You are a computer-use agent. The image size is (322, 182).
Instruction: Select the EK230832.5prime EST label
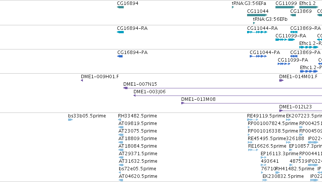coord(283,176)
